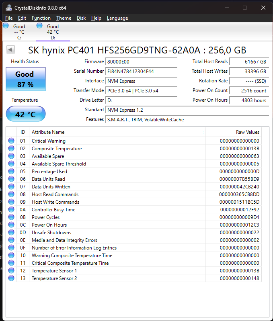Click the ID column header
The image size is (273, 321).
23,132
